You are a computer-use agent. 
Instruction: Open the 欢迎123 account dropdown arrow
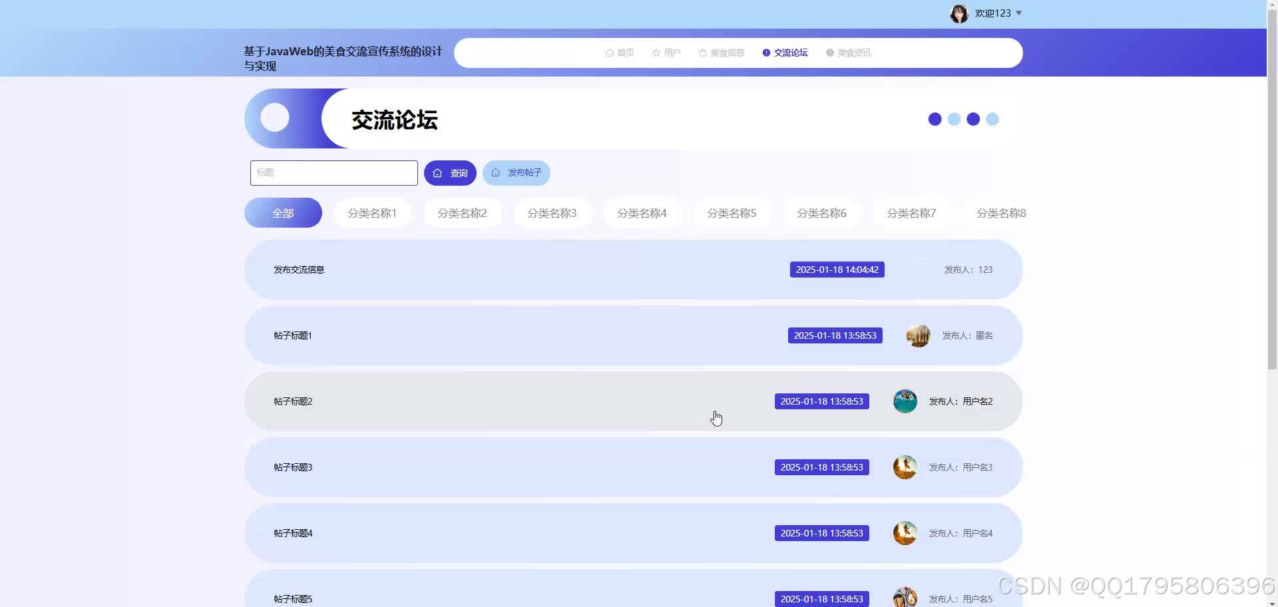pyautogui.click(x=1019, y=13)
